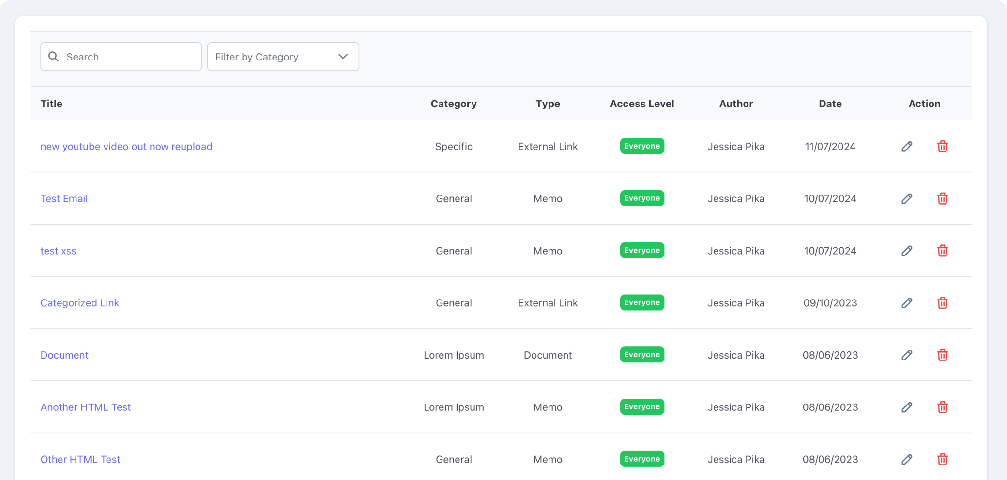The width and height of the screenshot is (1007, 480).
Task: Delete the Document row
Action: coord(942,356)
